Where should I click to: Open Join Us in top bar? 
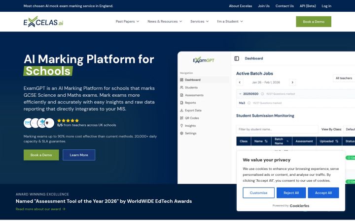[x=264, y=6]
